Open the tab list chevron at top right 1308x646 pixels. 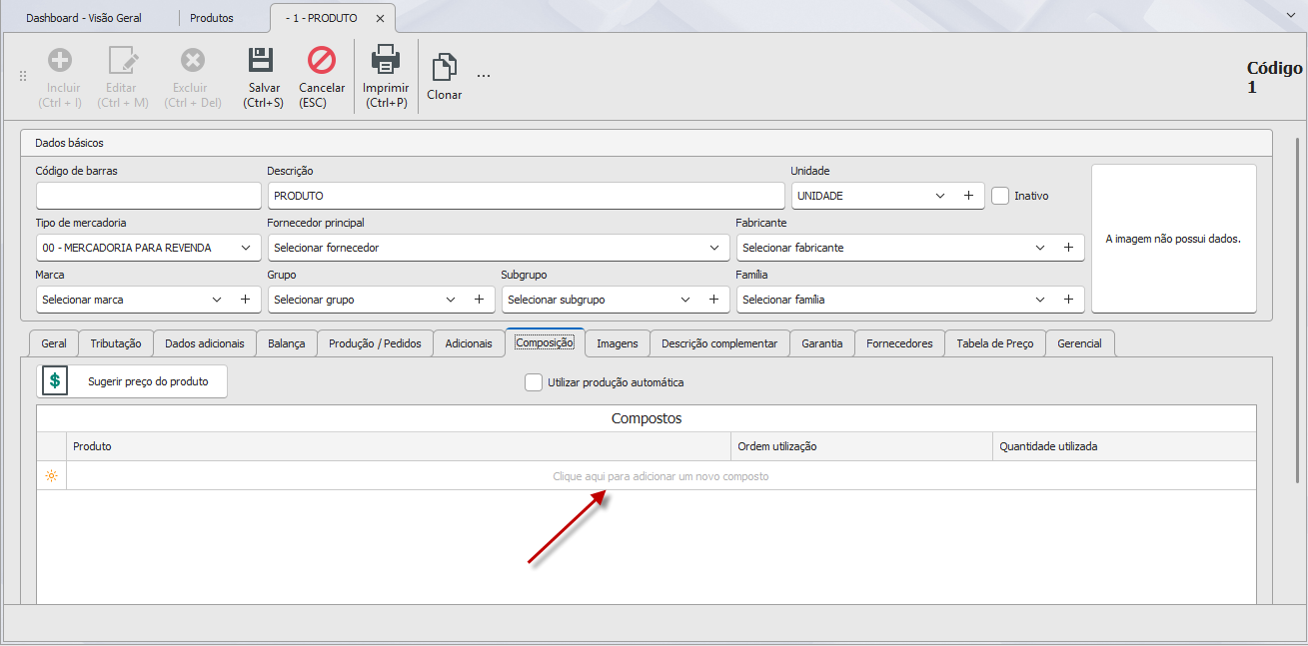(1290, 17)
